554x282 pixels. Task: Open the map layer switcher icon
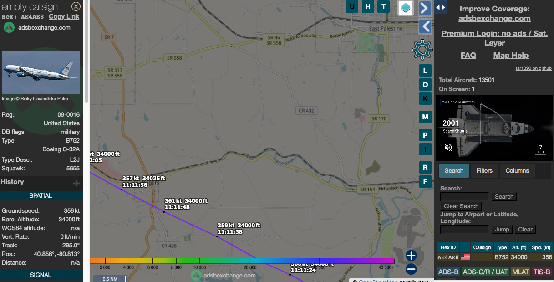point(406,8)
